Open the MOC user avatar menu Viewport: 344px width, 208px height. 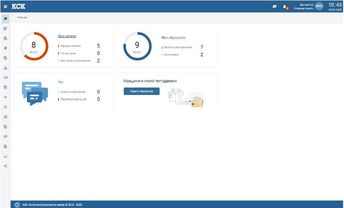tap(319, 6)
